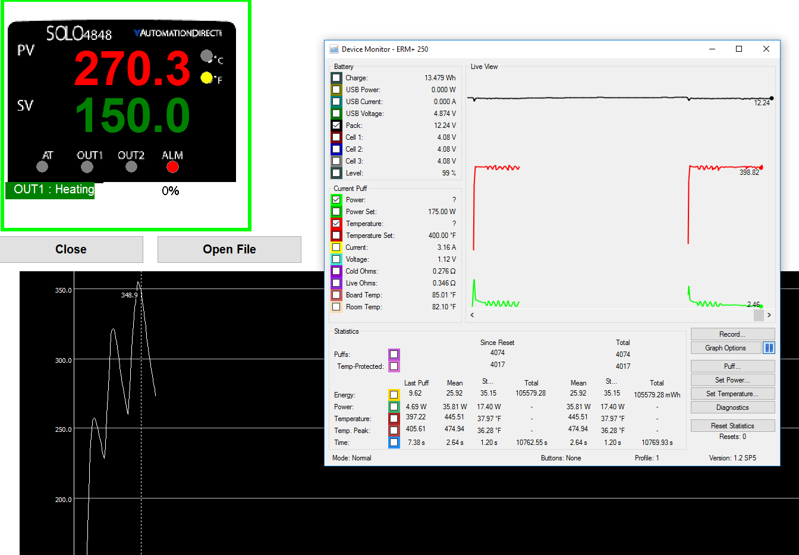This screenshot has width=799, height=555.
Task: Pause the live graph with the pause icon
Action: click(769, 348)
